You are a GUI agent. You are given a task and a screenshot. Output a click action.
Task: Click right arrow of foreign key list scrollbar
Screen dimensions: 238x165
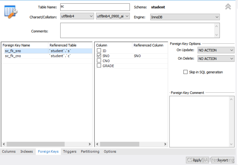pos(90,144)
